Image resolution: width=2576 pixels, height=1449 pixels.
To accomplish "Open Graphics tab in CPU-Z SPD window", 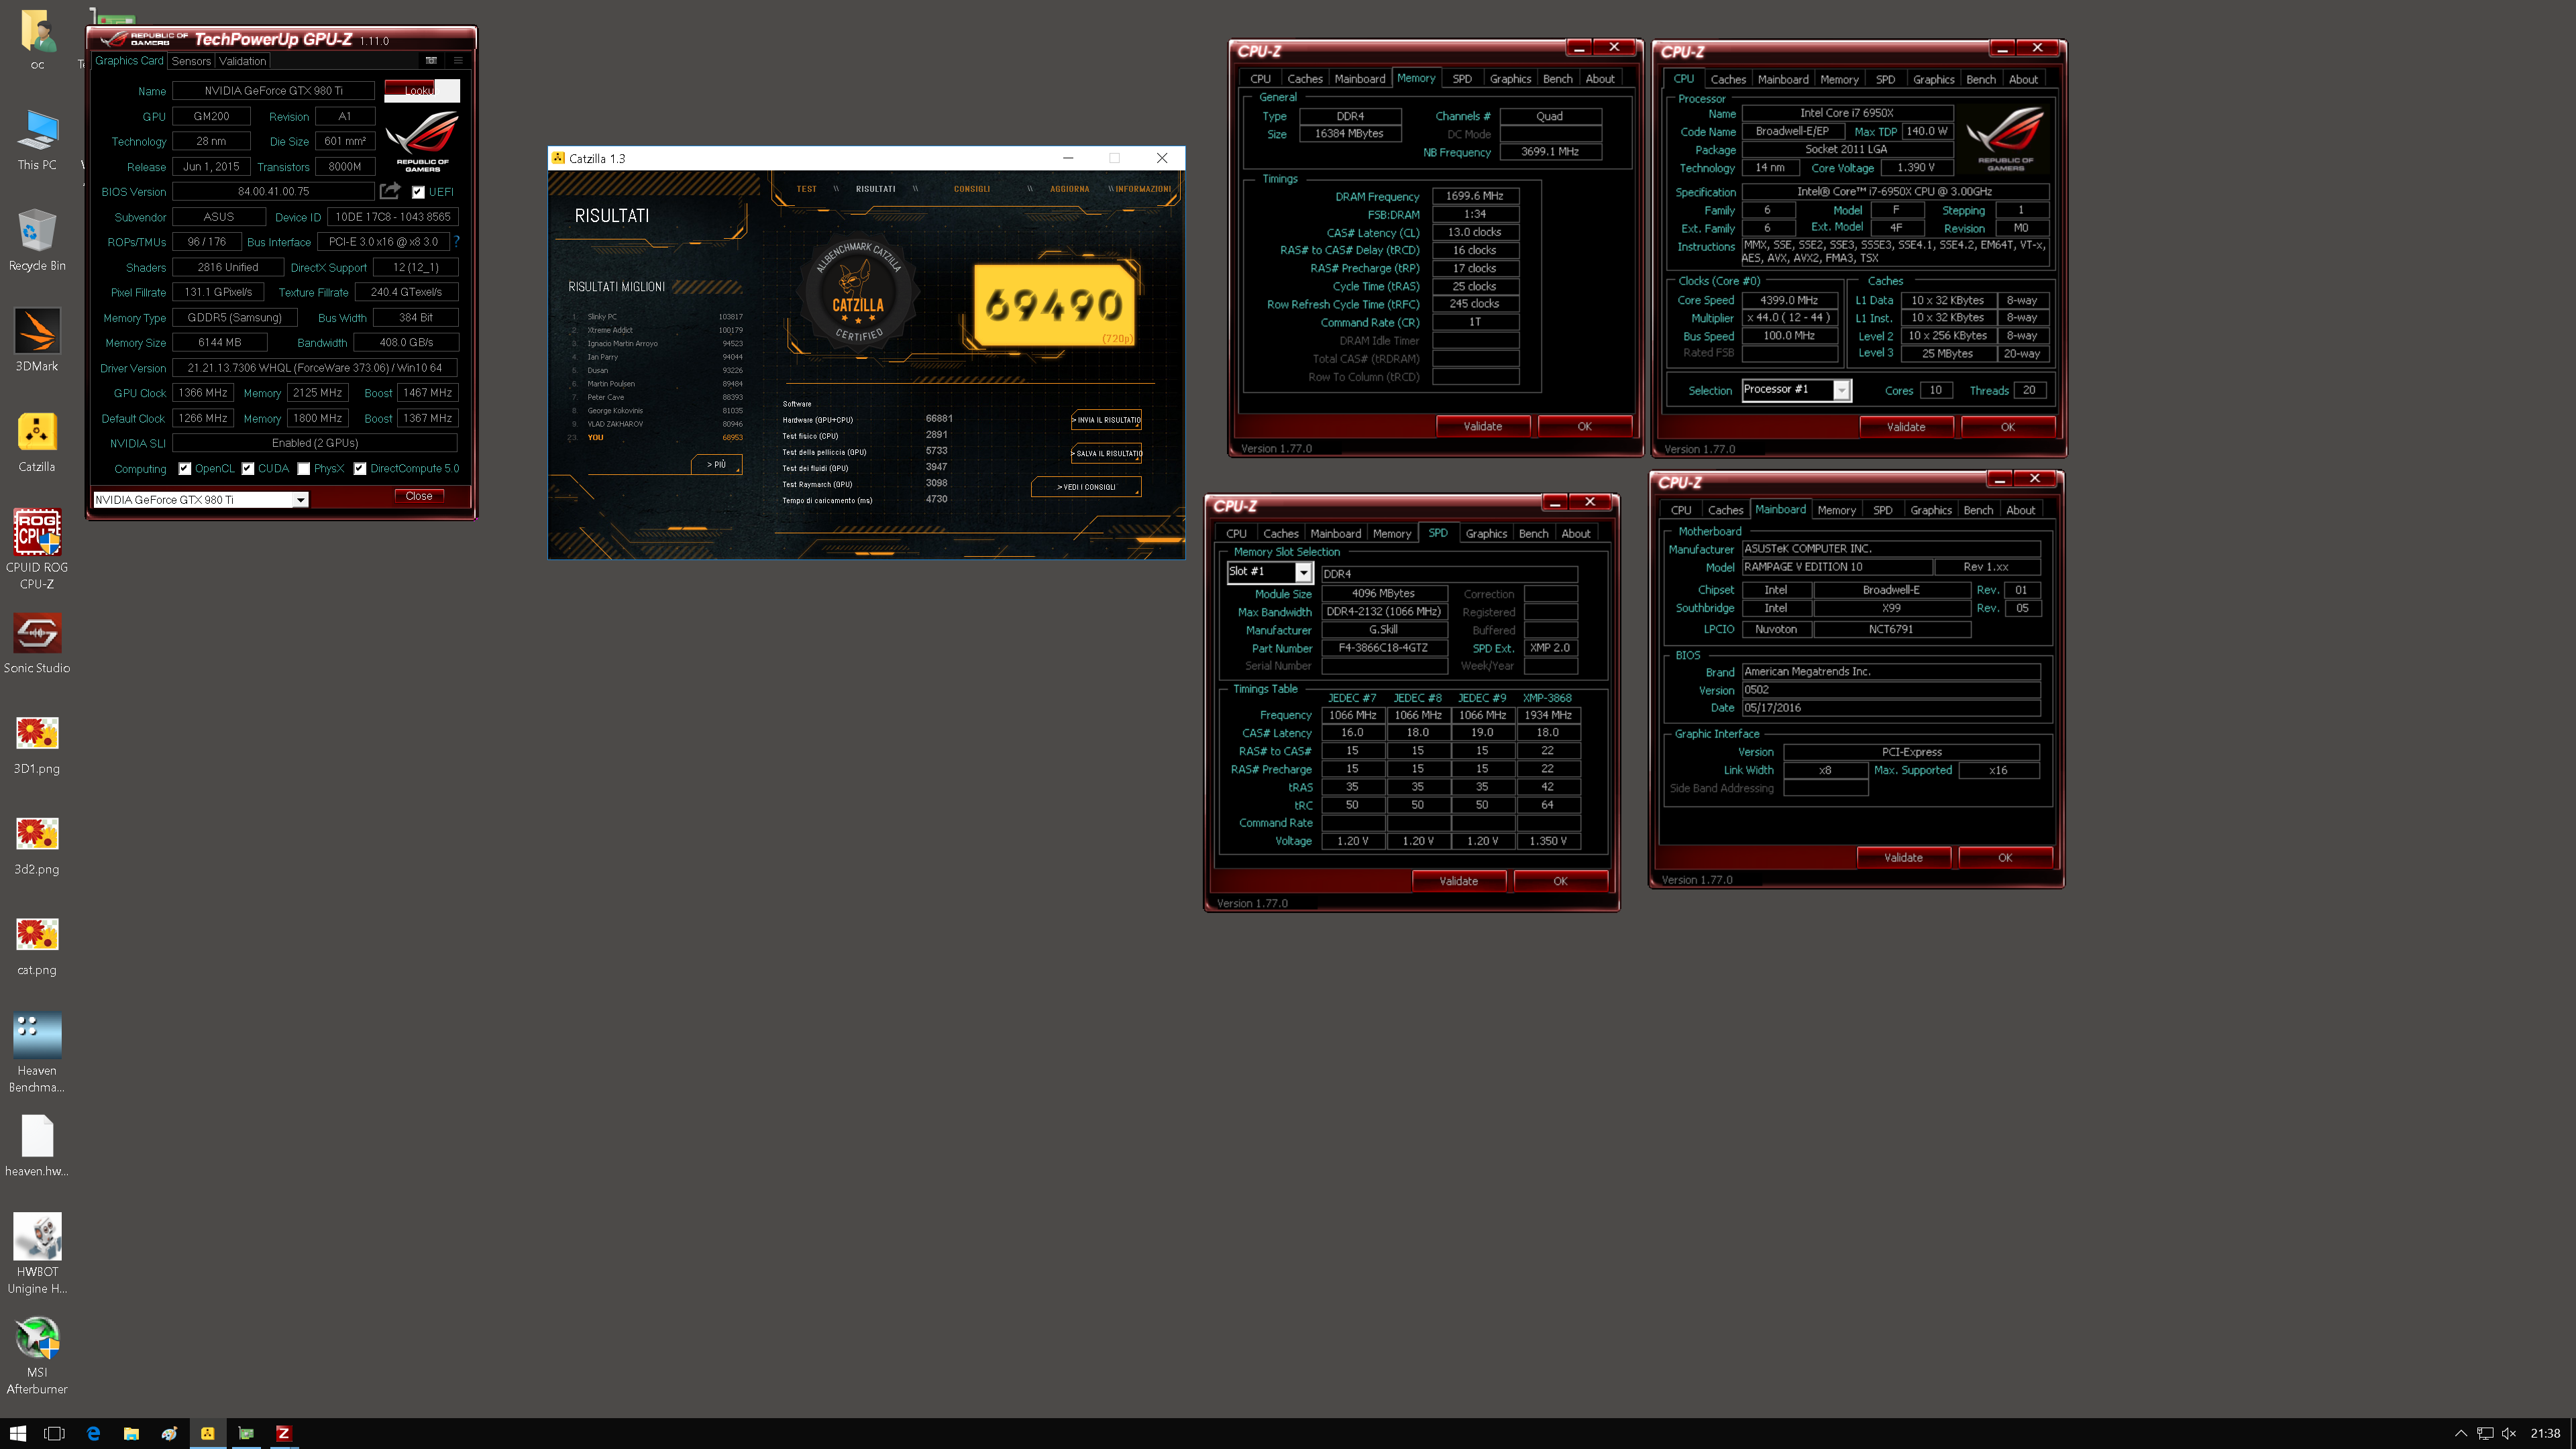I will [1486, 534].
